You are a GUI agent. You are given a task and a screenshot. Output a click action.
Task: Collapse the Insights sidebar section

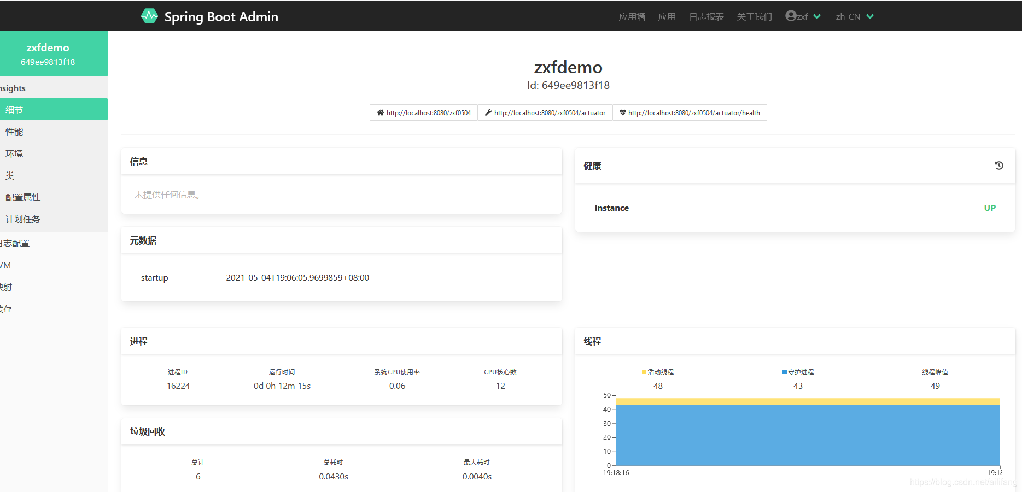pos(13,88)
